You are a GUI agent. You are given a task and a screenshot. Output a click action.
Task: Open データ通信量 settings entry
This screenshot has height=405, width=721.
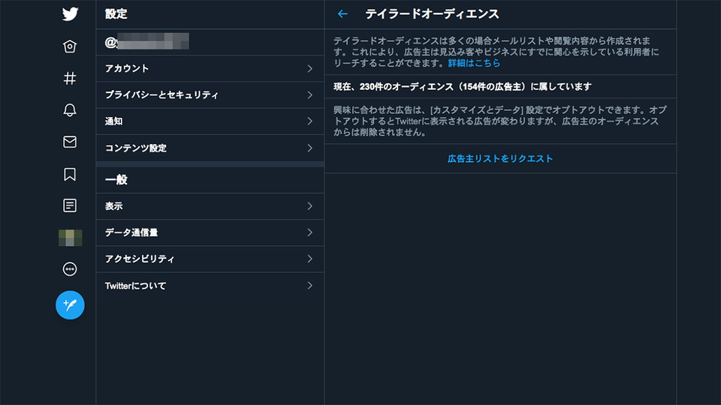coord(210,232)
